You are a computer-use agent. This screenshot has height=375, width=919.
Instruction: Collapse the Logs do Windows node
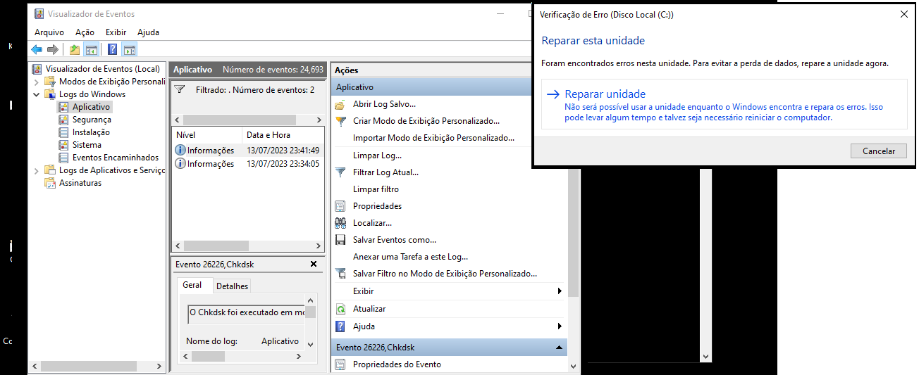click(x=37, y=94)
